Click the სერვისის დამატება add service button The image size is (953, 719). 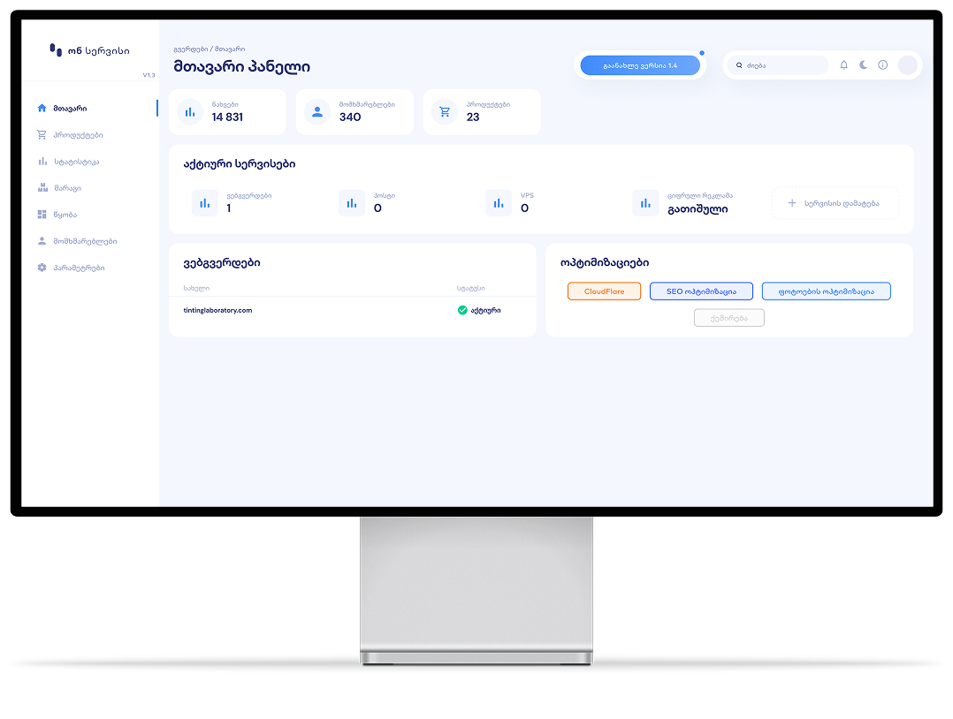click(835, 203)
